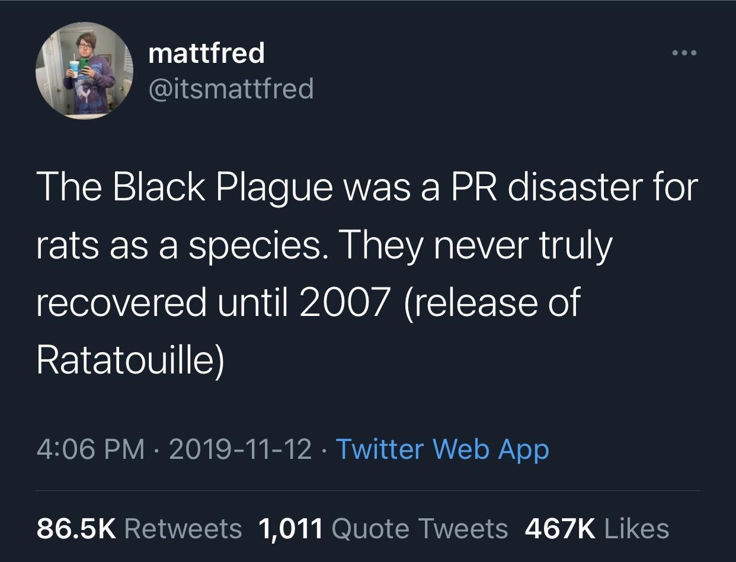This screenshot has height=562, width=736.
Task: Click the 4:06 PM timestamp
Action: (x=91, y=449)
